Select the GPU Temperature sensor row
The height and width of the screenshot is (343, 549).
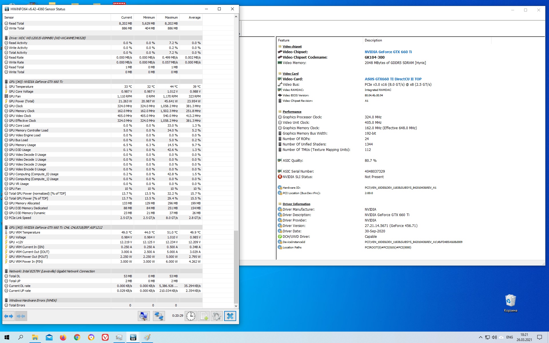(x=21, y=87)
